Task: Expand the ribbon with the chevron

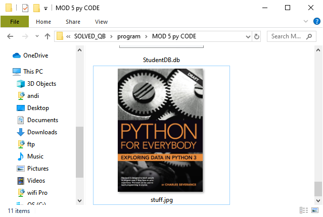Action: point(305,22)
